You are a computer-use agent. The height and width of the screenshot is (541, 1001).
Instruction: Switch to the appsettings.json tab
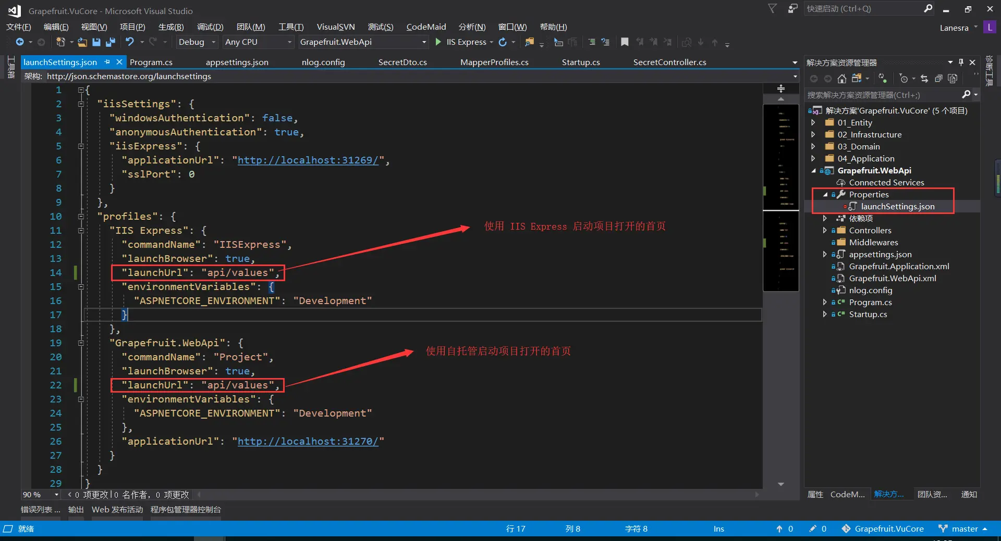[x=237, y=62]
